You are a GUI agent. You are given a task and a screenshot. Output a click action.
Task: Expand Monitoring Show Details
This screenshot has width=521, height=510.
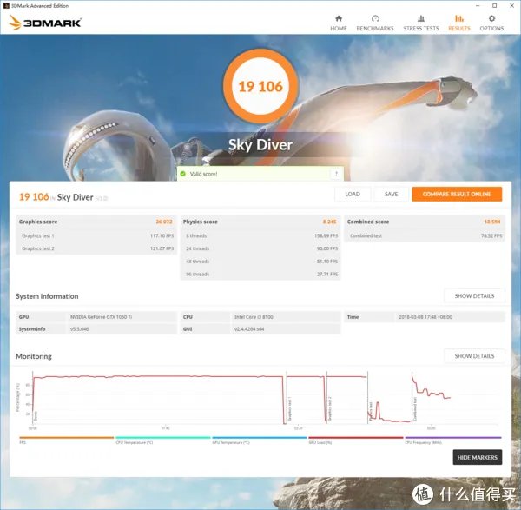point(474,356)
